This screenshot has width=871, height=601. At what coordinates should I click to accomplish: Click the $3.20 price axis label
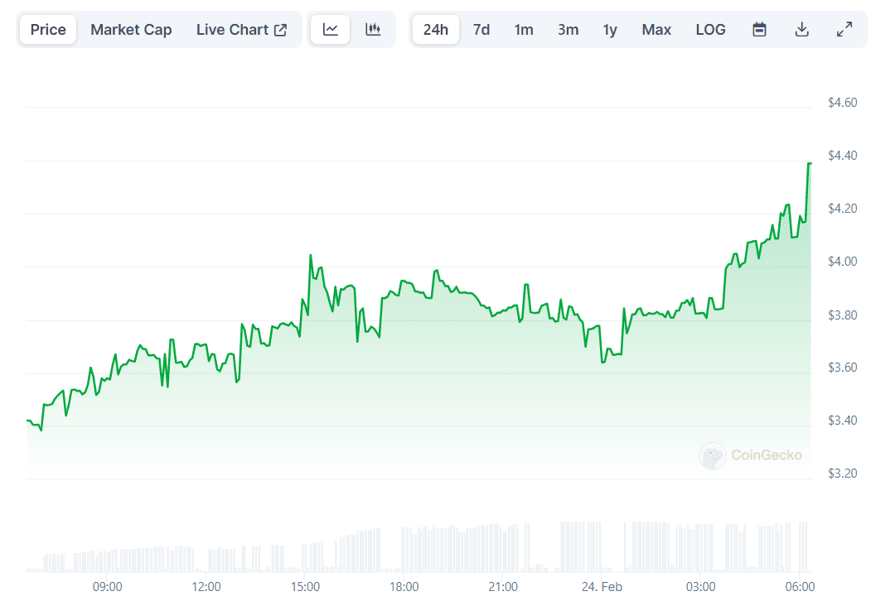coord(842,474)
